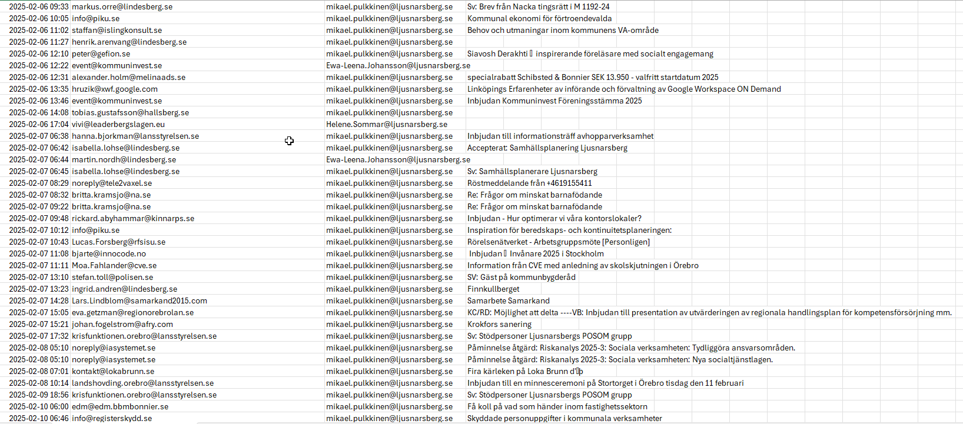Click subject ending 'Tydliggöra ansvarsområden.'

pyautogui.click(x=631, y=348)
